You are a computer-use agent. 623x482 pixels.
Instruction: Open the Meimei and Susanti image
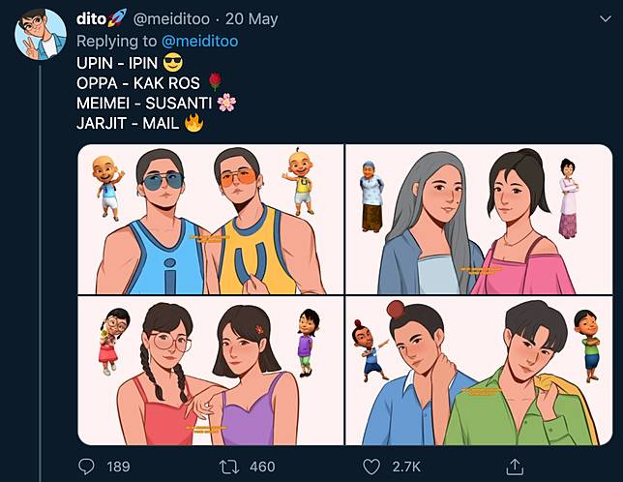[x=211, y=371]
